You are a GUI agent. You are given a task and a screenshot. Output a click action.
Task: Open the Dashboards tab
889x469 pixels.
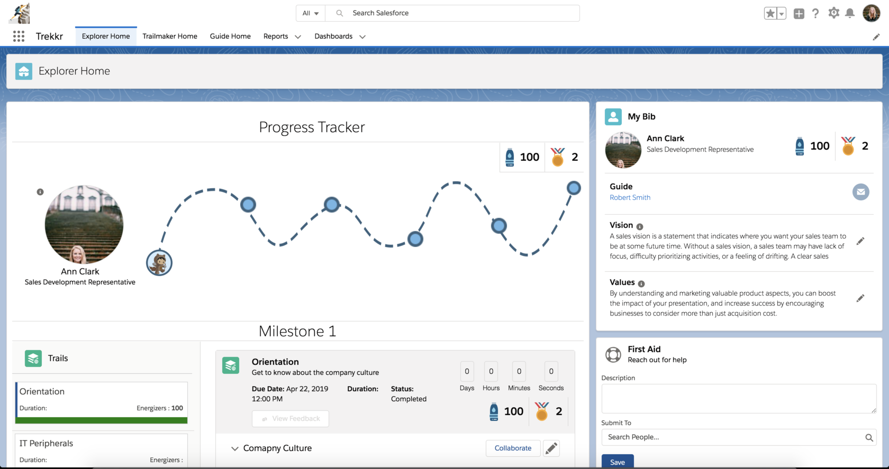click(333, 36)
